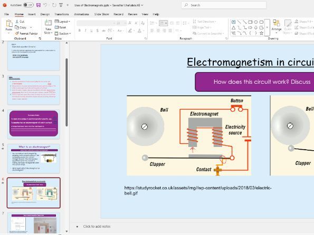This screenshot has width=314, height=235.
Task: Click the Shape Fill button
Action: (304, 22)
